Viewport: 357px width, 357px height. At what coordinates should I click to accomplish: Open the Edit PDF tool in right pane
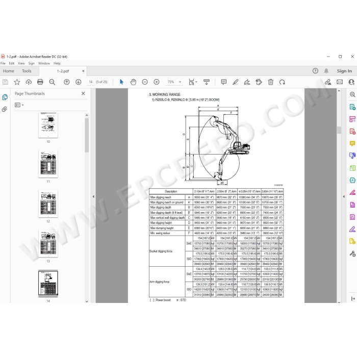coord(352,119)
